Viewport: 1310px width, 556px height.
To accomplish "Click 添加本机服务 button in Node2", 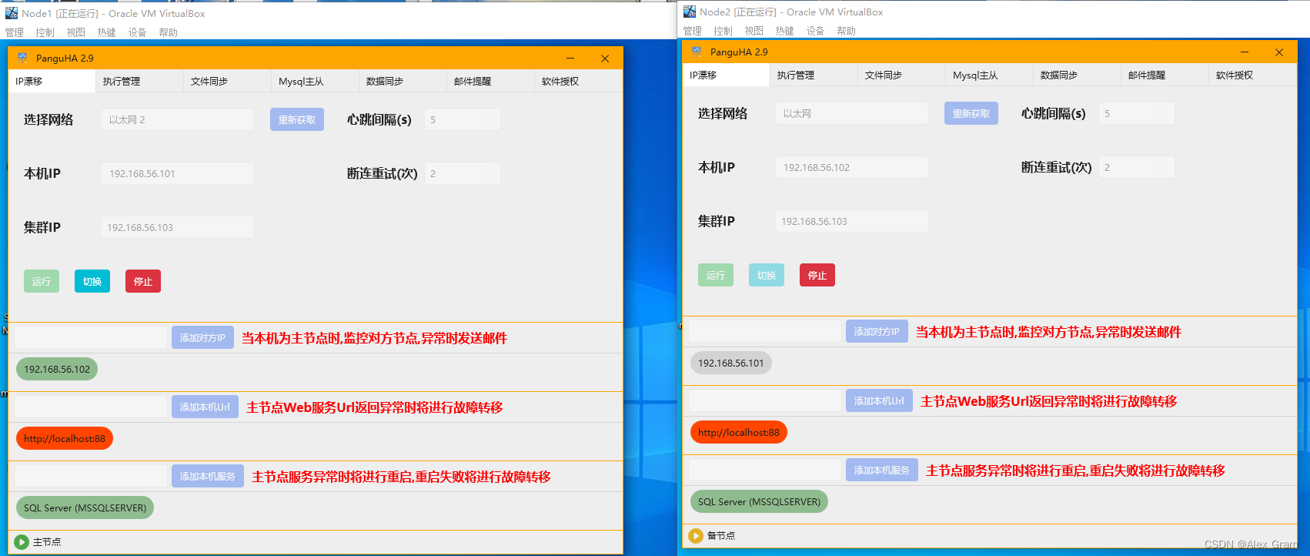I will pyautogui.click(x=882, y=470).
